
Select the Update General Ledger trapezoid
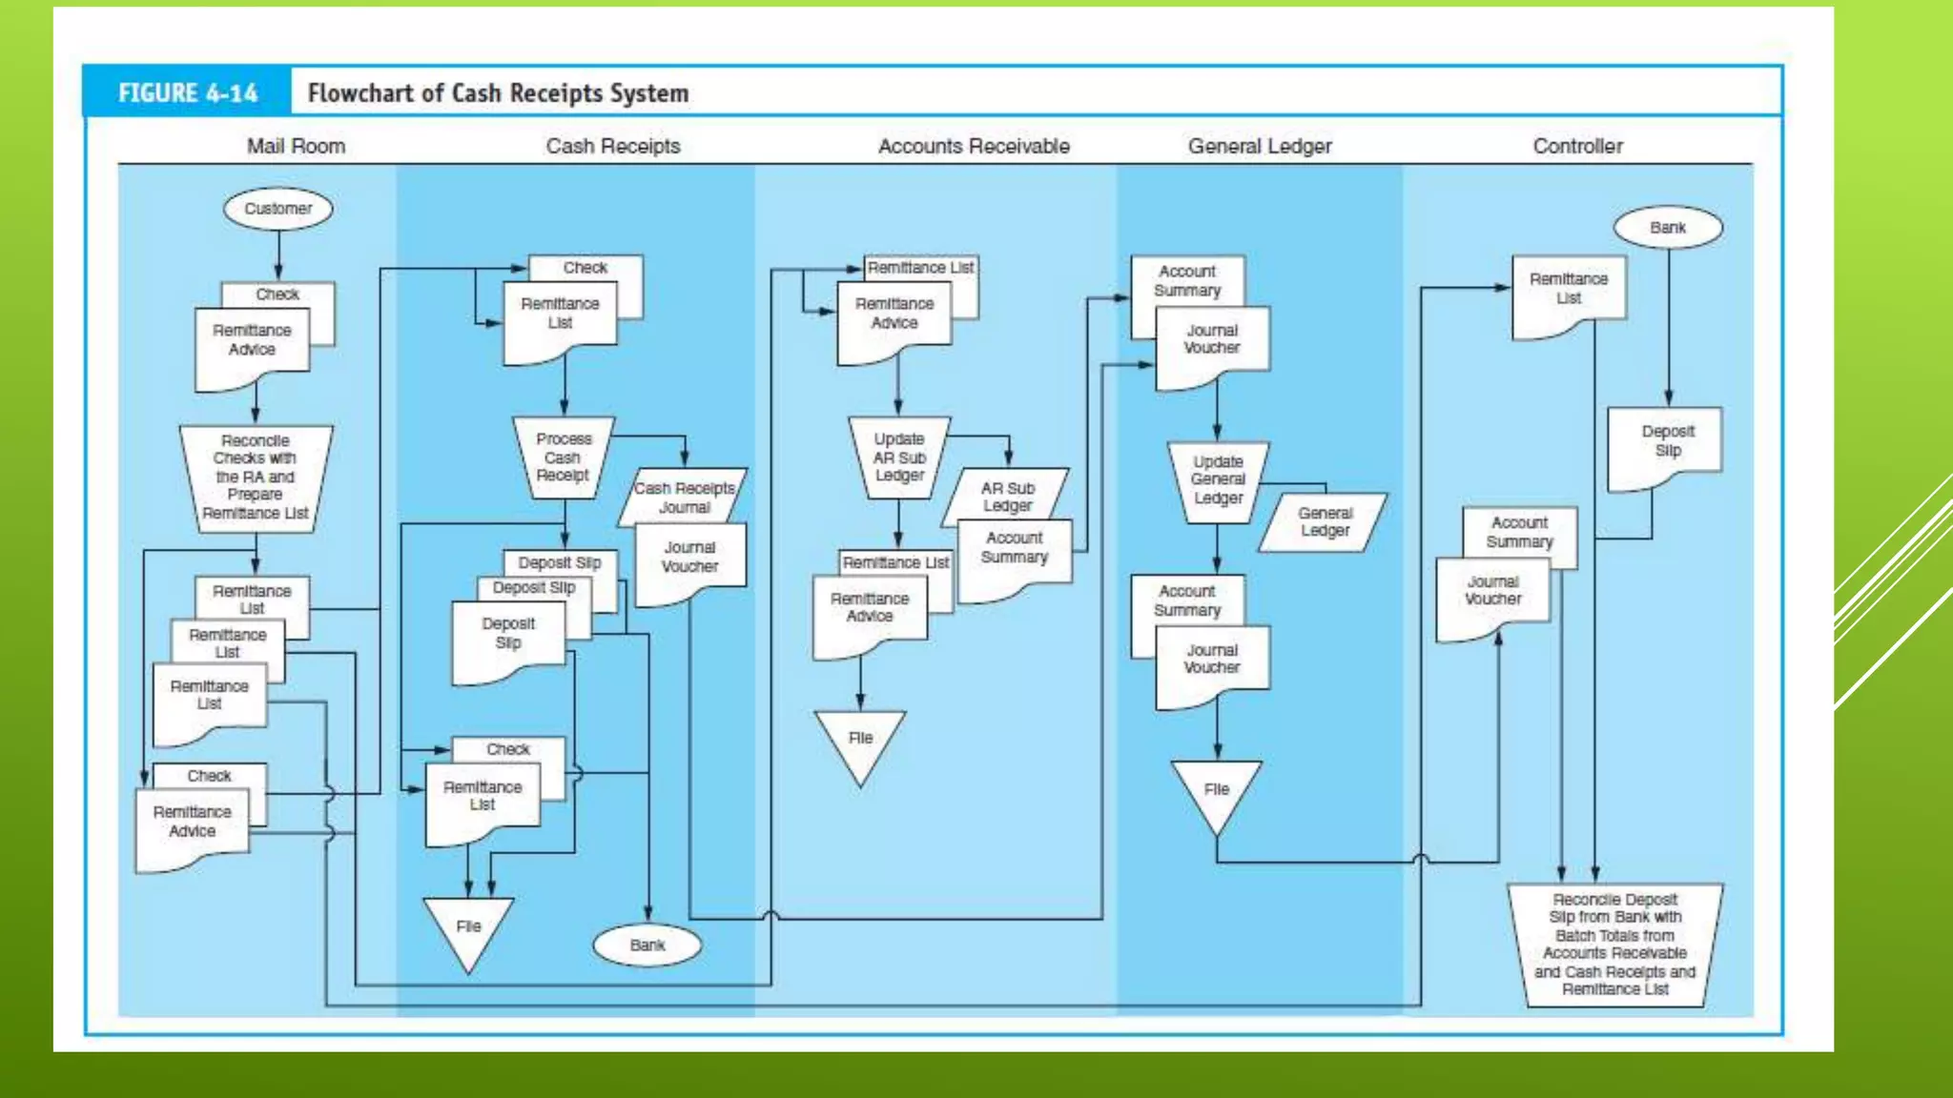[1218, 480]
